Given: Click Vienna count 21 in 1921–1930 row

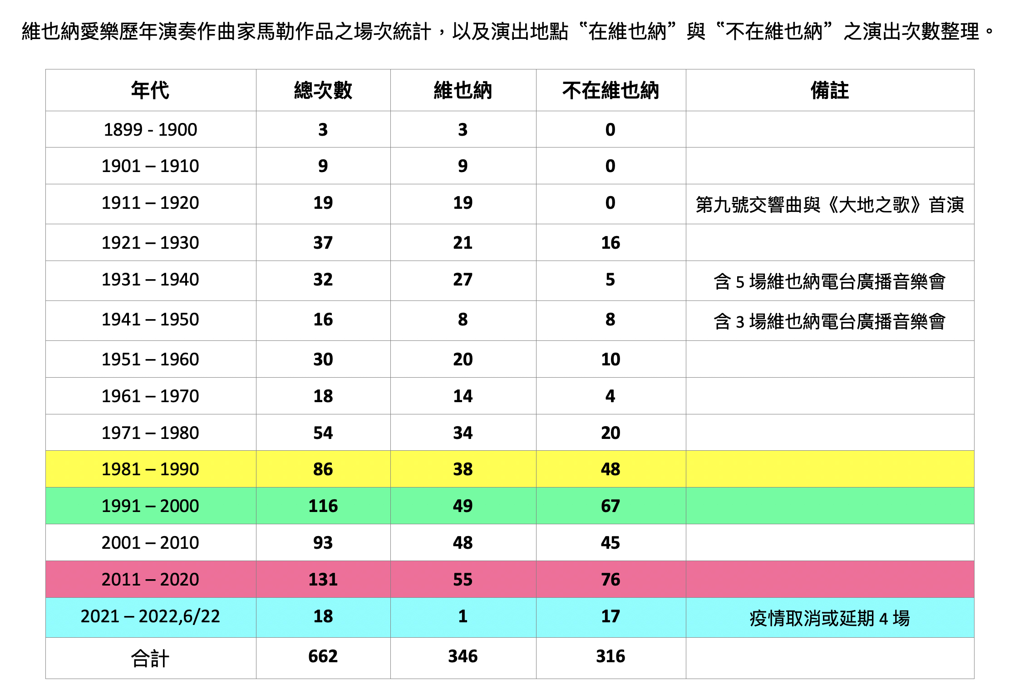Looking at the screenshot, I should click(x=463, y=242).
